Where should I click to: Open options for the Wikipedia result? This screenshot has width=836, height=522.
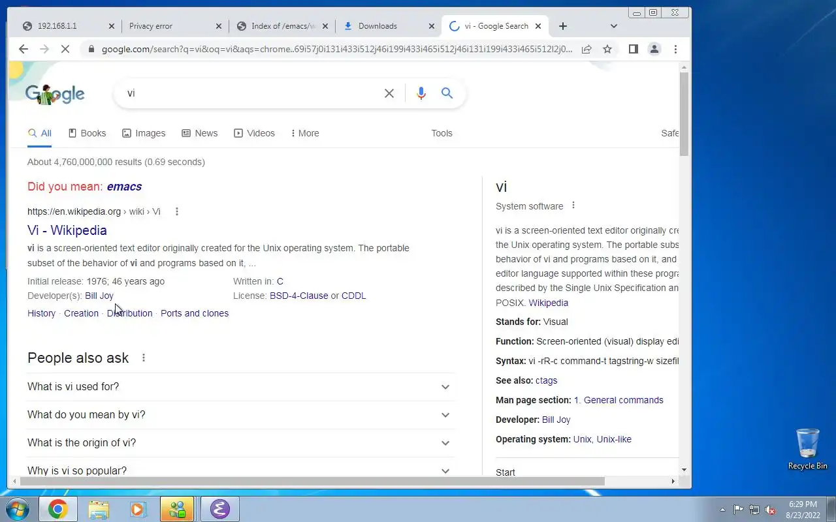pyautogui.click(x=176, y=211)
